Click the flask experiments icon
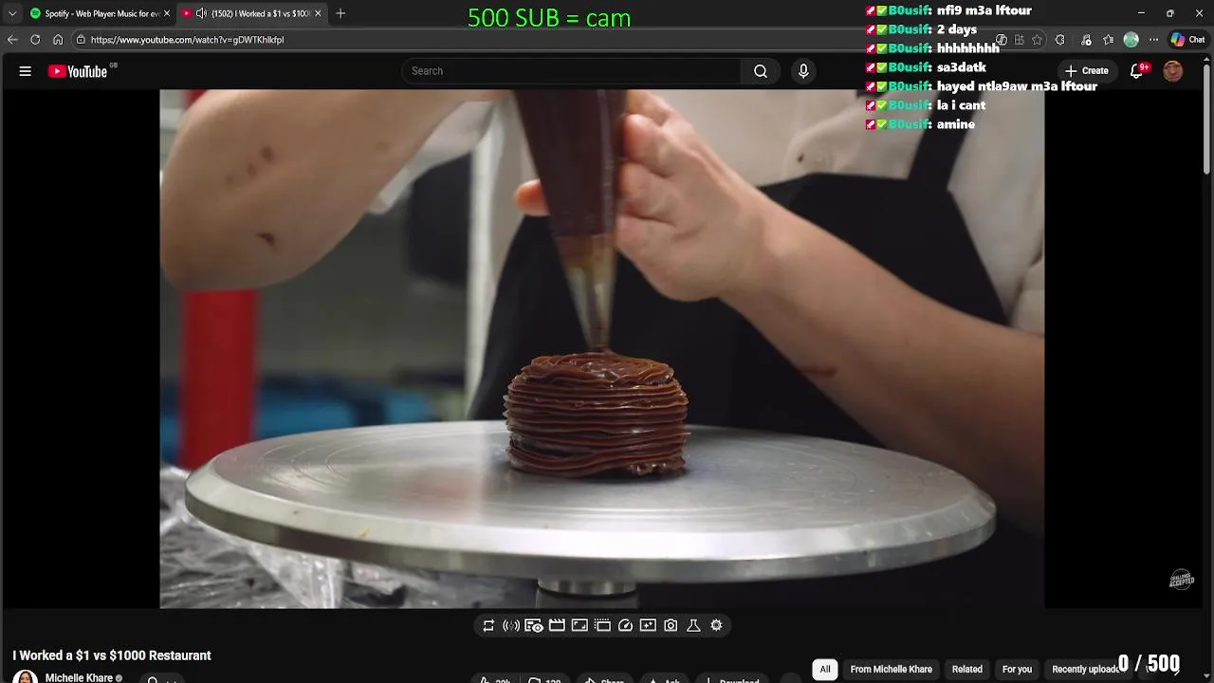1214x683 pixels. point(693,625)
